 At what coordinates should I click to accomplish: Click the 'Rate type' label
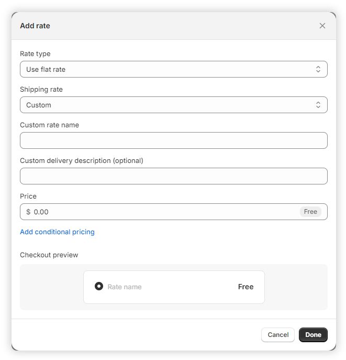point(35,53)
